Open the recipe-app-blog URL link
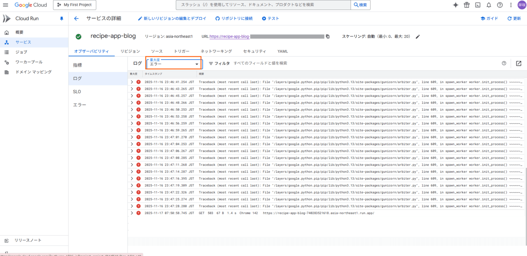The width and height of the screenshot is (527, 256). pyautogui.click(x=229, y=37)
